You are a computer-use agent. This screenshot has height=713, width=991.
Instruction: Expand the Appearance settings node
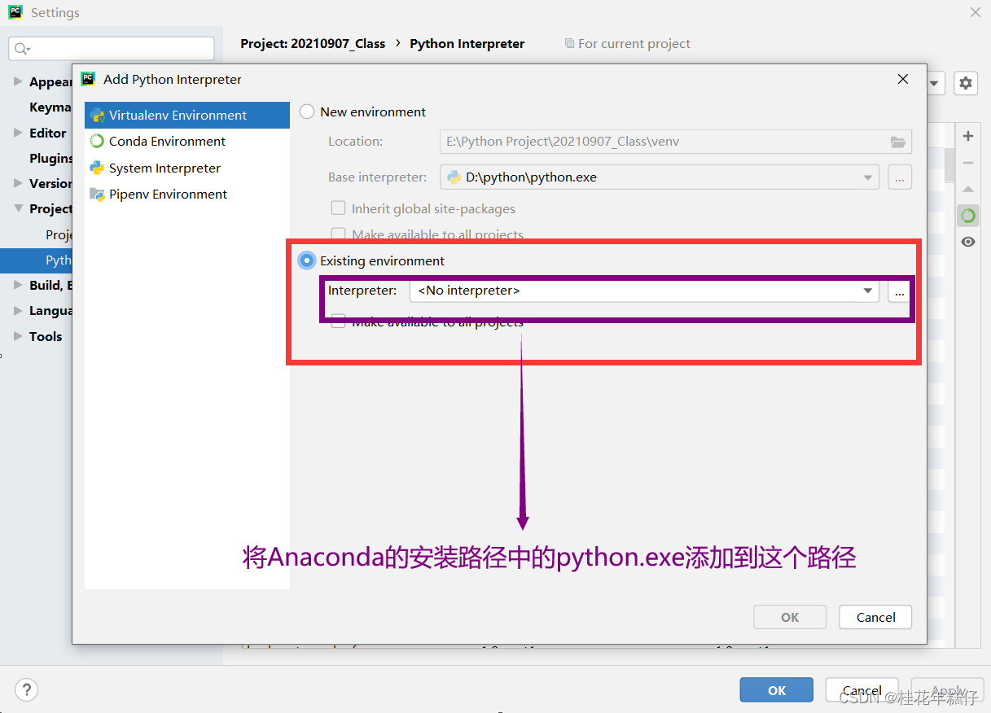18,81
